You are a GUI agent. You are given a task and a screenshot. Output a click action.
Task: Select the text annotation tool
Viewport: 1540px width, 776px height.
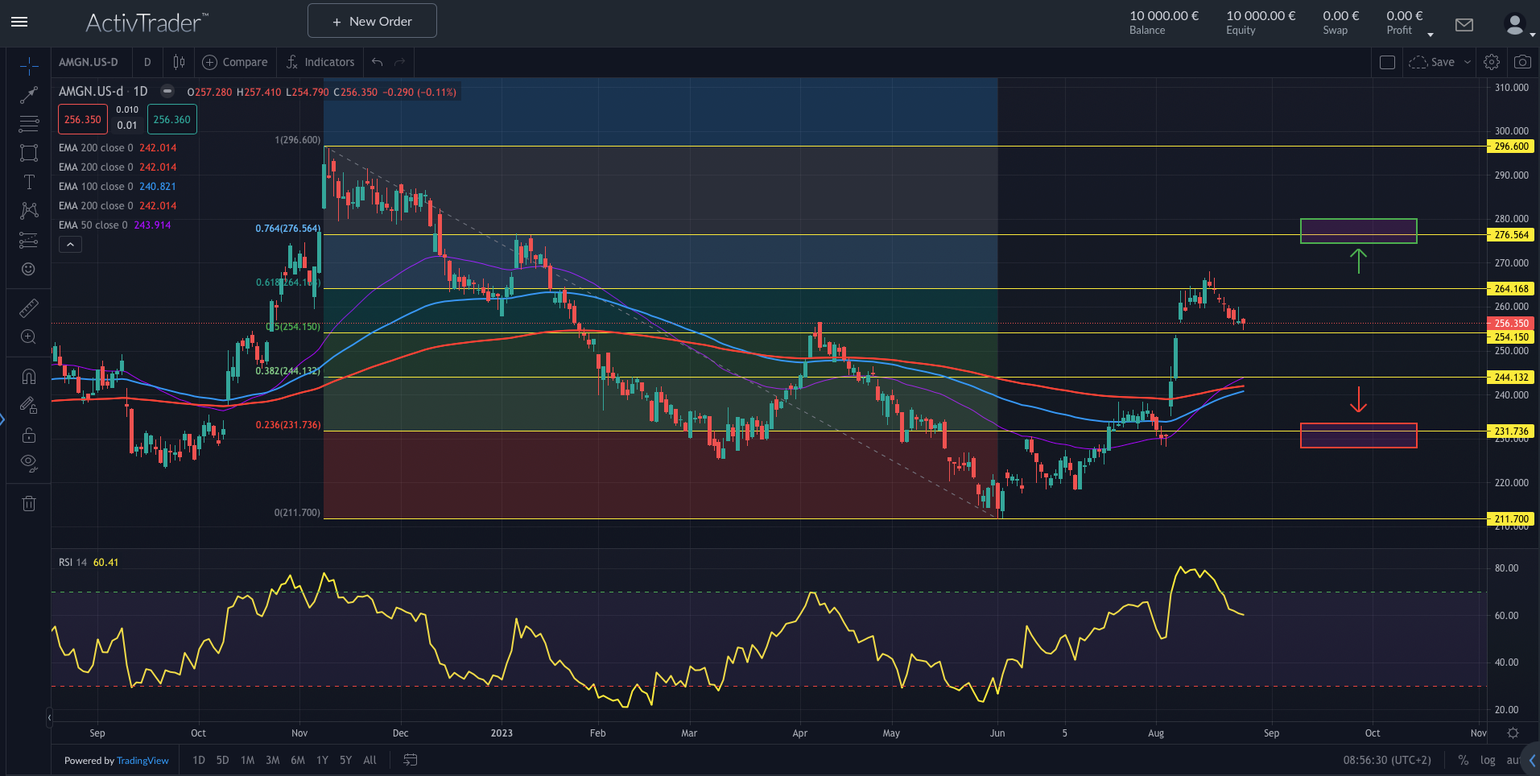29,182
